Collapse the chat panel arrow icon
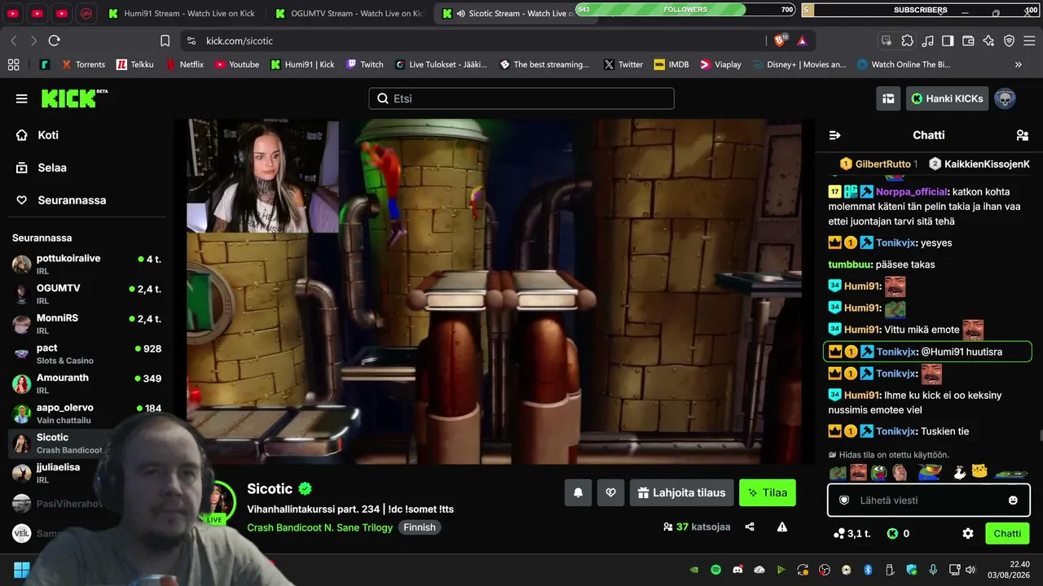This screenshot has width=1043, height=586. [834, 135]
